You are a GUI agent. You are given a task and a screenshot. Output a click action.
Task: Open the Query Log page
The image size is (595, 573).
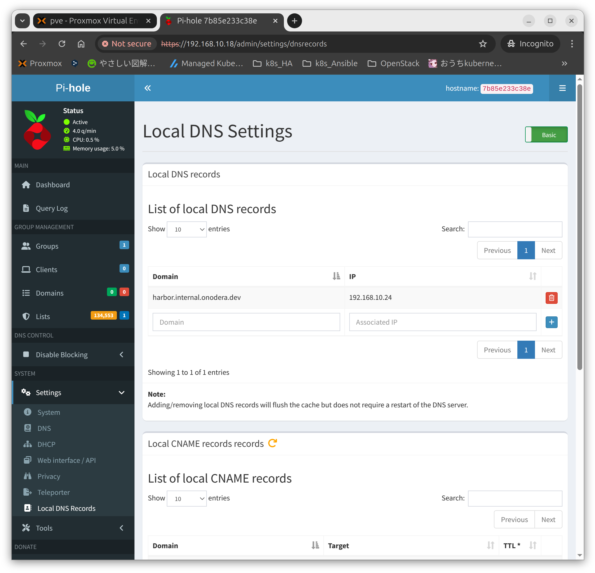(51, 208)
